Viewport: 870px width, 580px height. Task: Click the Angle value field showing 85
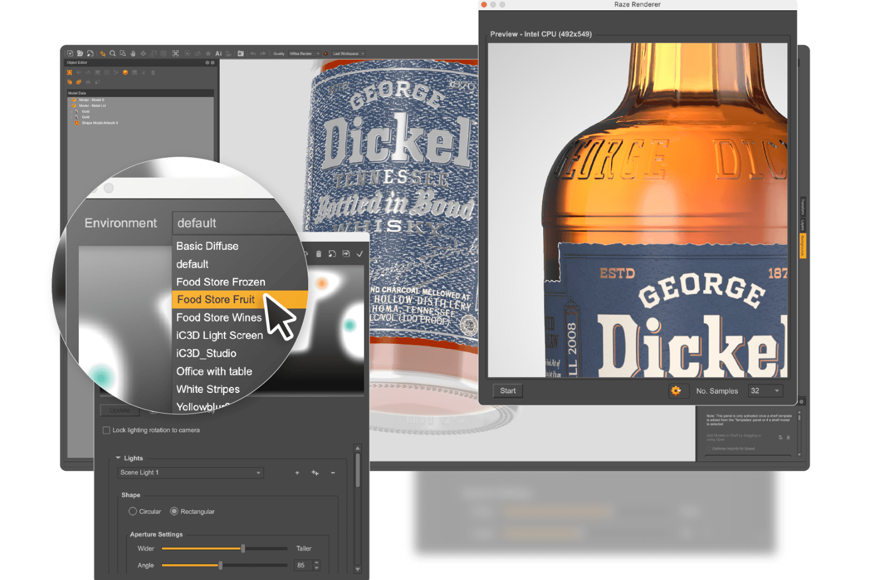(303, 565)
